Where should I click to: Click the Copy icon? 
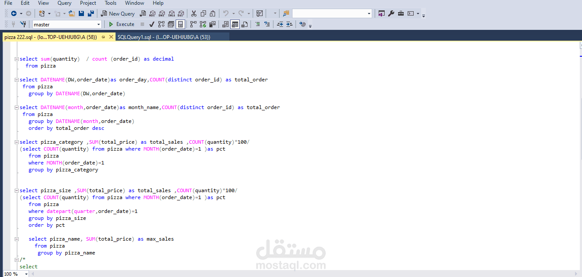point(203,13)
